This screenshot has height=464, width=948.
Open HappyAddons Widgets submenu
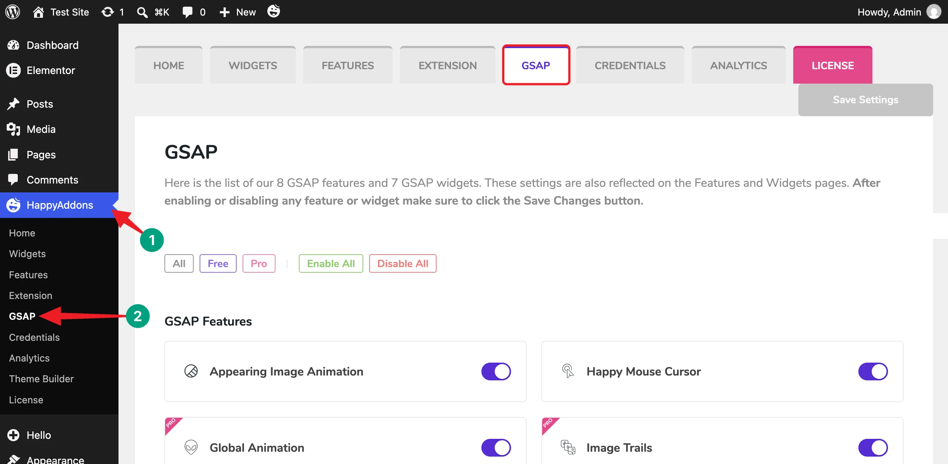point(27,254)
